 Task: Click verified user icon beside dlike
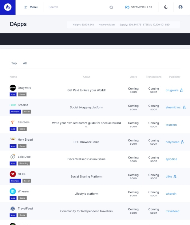(x=175, y=176)
